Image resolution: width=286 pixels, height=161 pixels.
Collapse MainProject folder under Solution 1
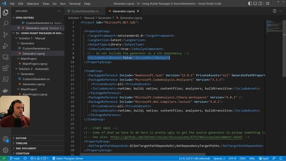click(x=38, y=59)
